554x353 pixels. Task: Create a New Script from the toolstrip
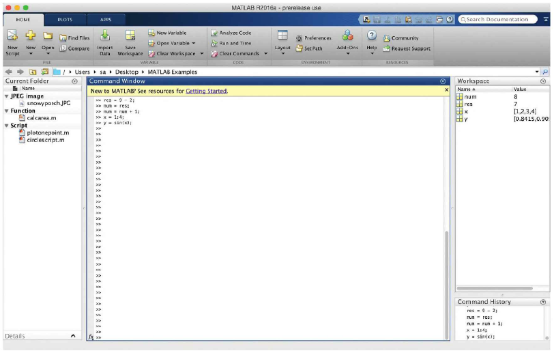(12, 42)
